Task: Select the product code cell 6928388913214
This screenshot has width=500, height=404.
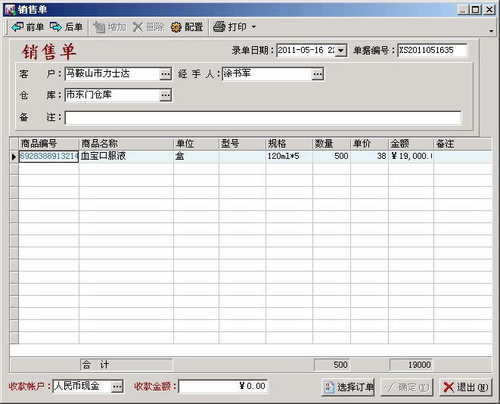Action: (x=48, y=157)
